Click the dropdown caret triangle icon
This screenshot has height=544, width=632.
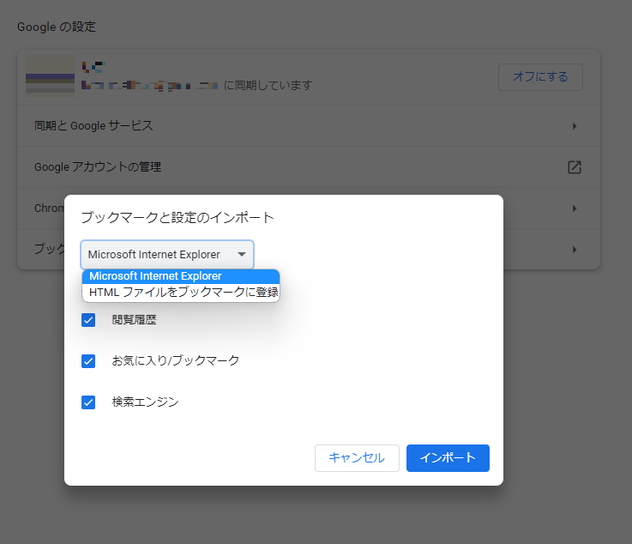242,255
